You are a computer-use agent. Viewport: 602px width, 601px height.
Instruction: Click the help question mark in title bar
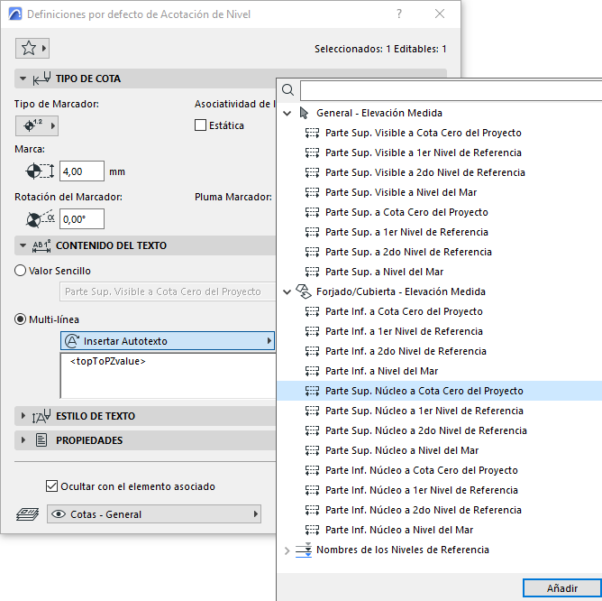tap(399, 14)
